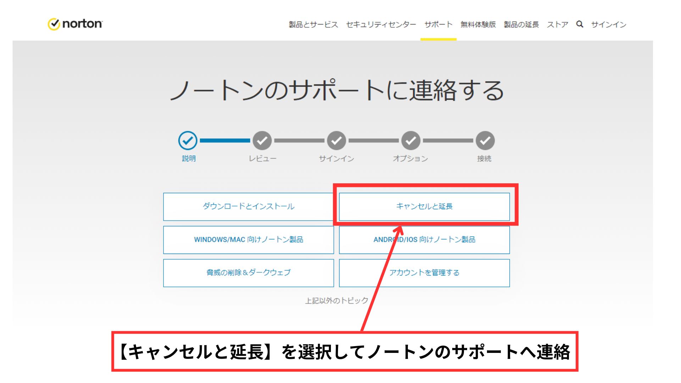Click the 接続 step label

484,159
